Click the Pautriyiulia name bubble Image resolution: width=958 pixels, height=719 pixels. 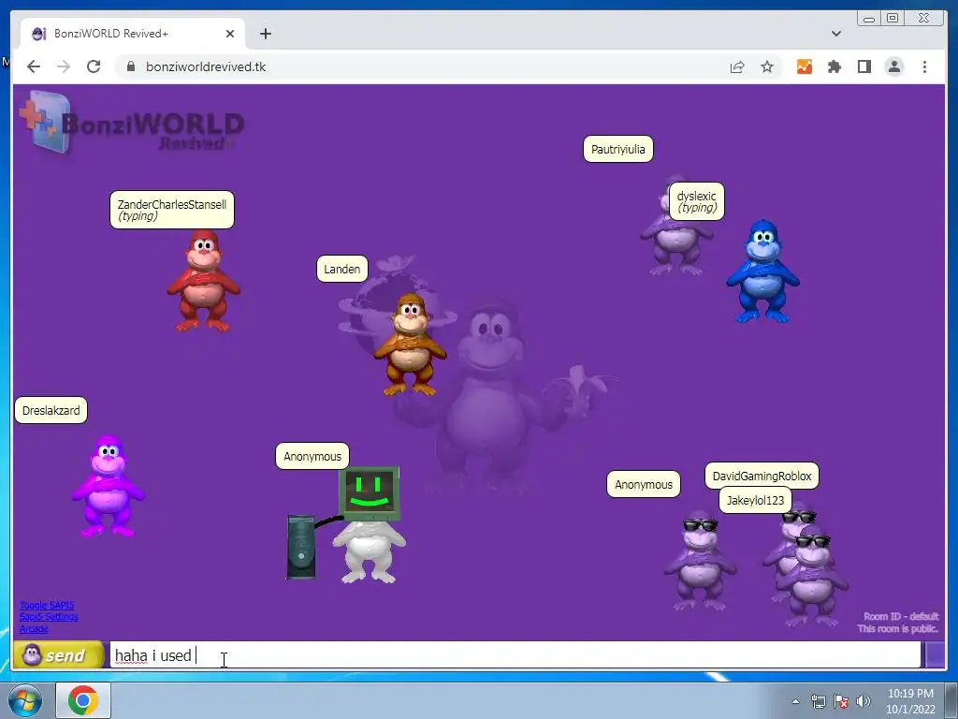click(x=618, y=149)
